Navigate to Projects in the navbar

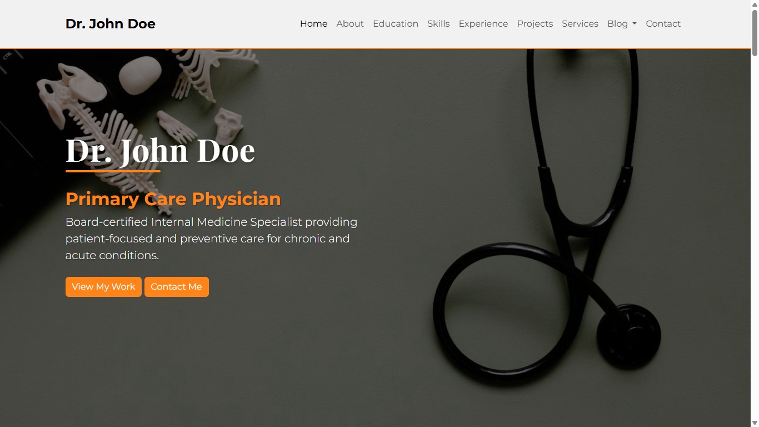tap(535, 24)
